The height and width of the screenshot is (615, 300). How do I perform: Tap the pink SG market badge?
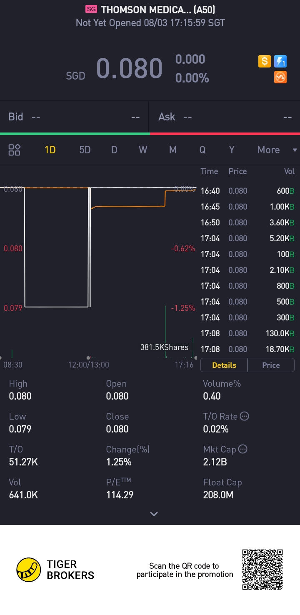(91, 9)
